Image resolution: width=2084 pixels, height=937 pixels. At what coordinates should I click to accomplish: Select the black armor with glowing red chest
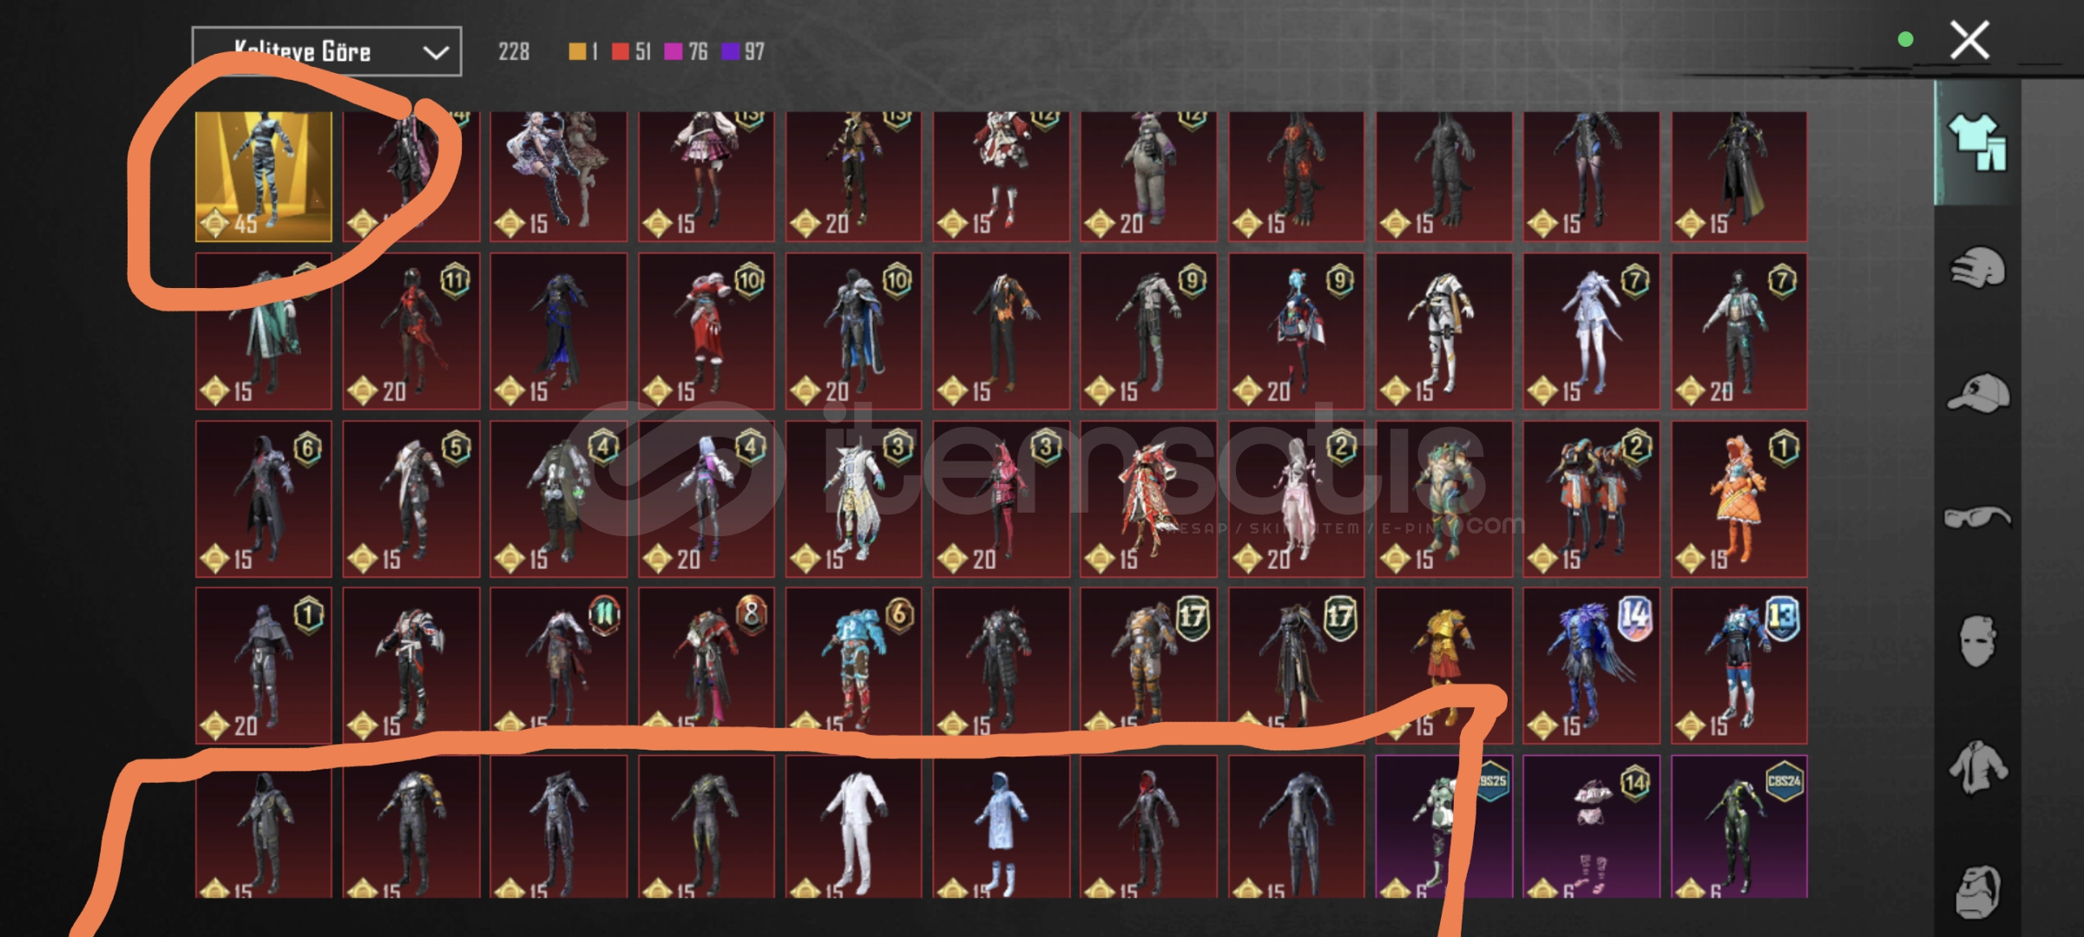click(1296, 176)
